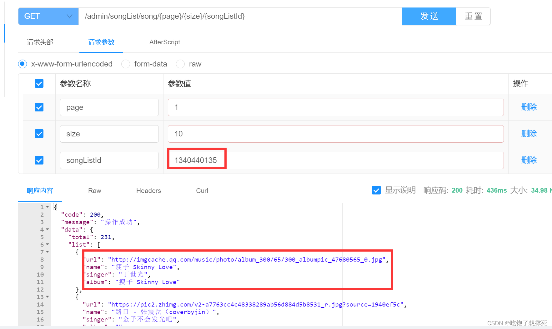This screenshot has width=552, height=329.
Task: Collapse the data object at line 4
Action: (x=48, y=229)
